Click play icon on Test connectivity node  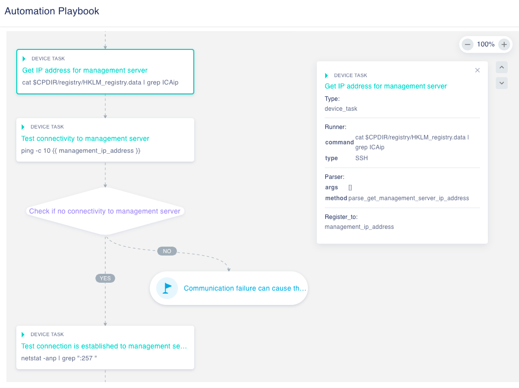(23, 127)
